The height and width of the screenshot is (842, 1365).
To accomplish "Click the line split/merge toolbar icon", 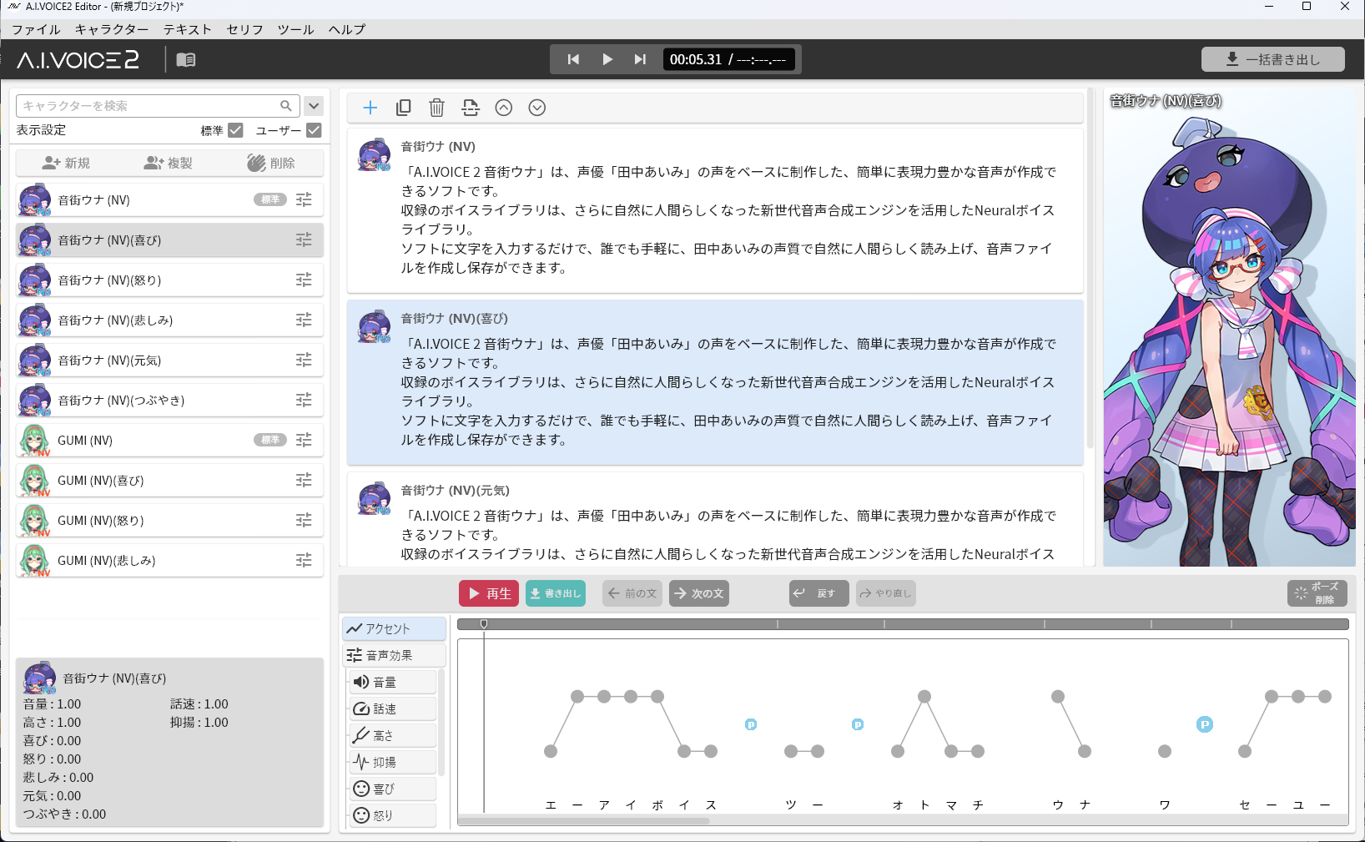I will (x=471, y=108).
